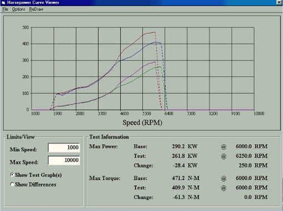The width and height of the screenshot is (283, 211).
Task: Click the Min Speed input field
Action: pyautogui.click(x=64, y=148)
